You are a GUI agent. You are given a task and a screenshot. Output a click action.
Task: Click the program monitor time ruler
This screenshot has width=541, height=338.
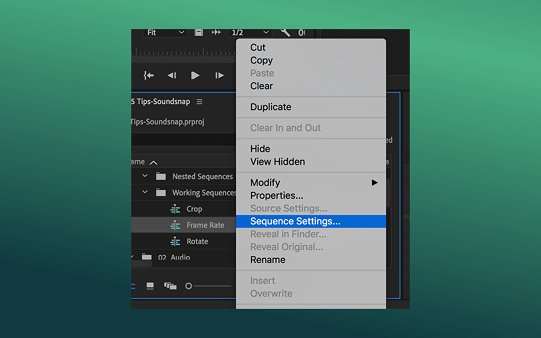pos(184,52)
